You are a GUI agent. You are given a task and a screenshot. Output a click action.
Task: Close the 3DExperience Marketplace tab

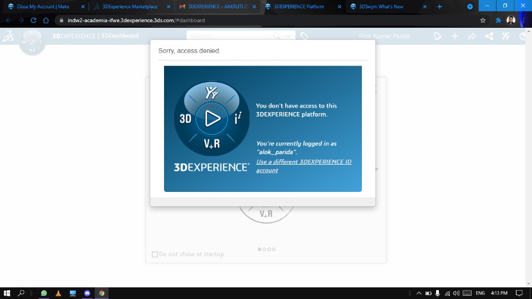168,7
